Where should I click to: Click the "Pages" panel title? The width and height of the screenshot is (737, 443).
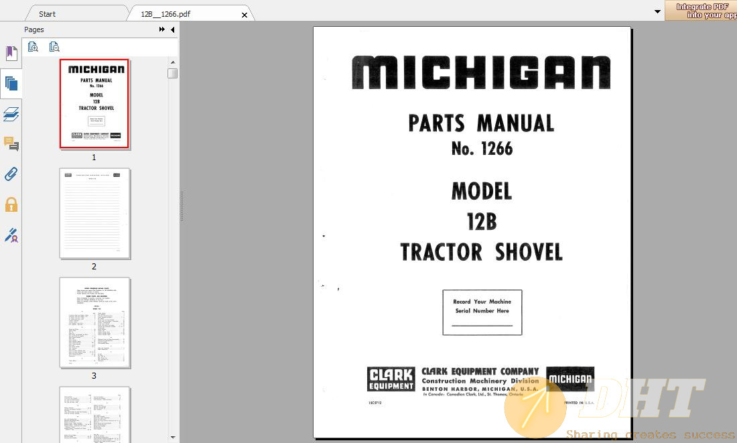coord(34,29)
